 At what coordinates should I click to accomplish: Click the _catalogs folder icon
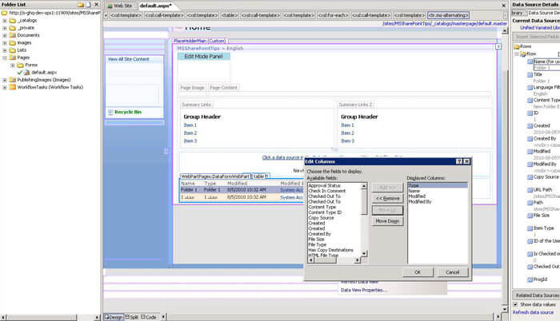13,20
